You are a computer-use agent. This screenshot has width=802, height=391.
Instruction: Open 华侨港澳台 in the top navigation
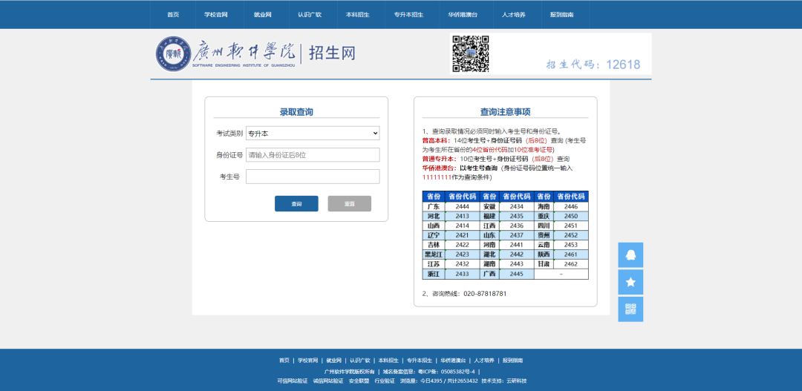463,15
